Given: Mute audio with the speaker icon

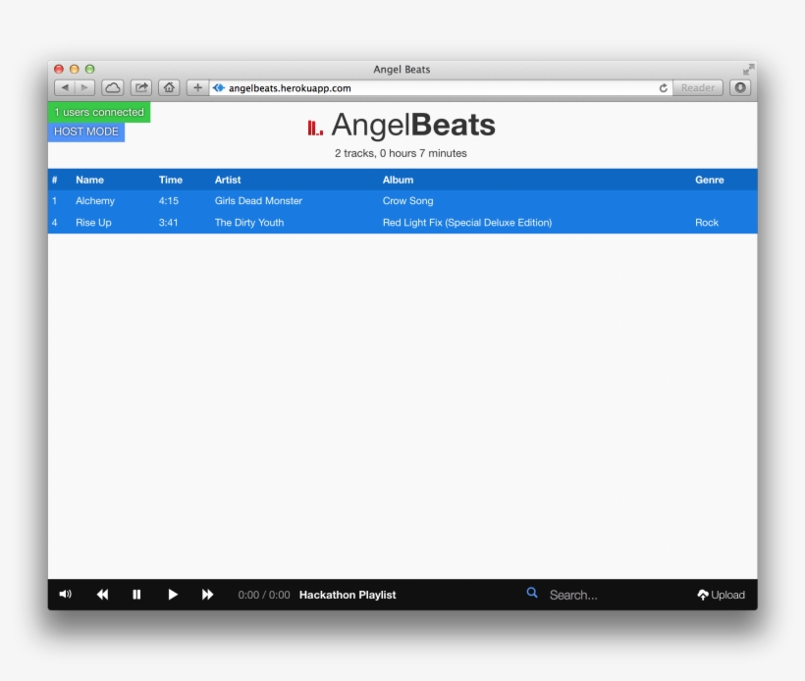Looking at the screenshot, I should (x=65, y=594).
